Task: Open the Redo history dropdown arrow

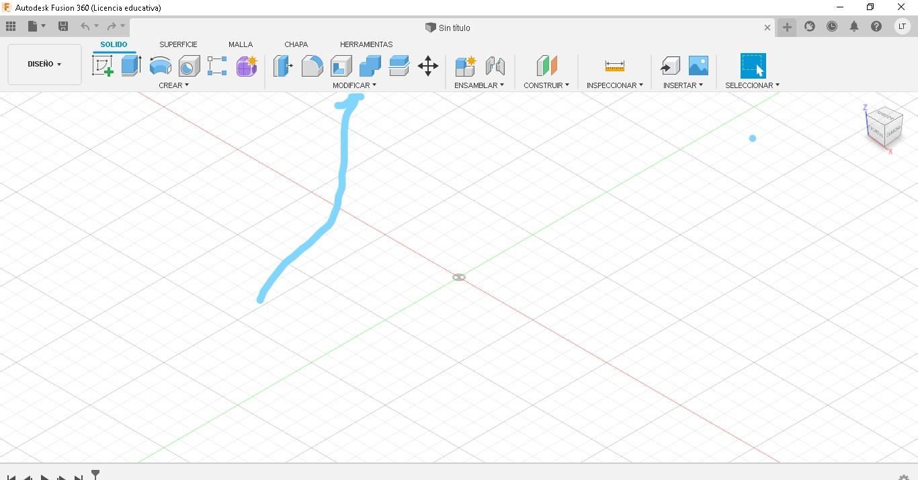Action: [x=123, y=26]
